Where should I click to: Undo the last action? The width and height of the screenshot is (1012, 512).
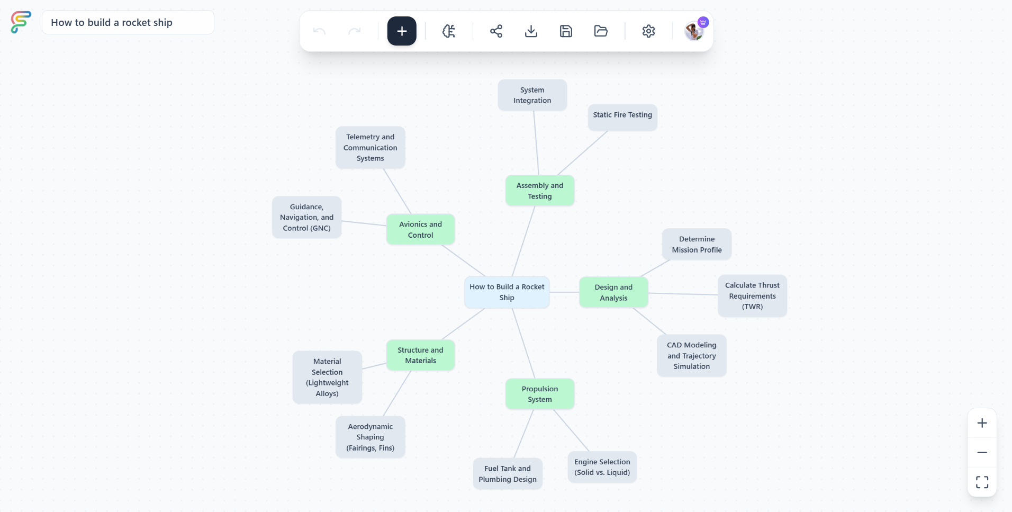[319, 31]
